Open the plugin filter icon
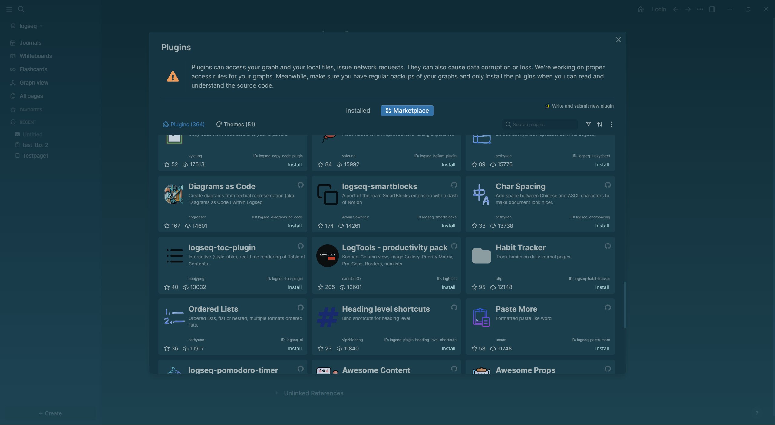The height and width of the screenshot is (425, 775). 588,124
